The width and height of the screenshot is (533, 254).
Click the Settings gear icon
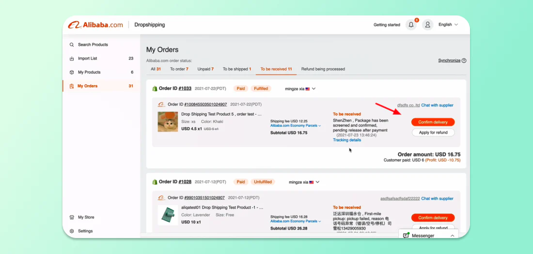click(x=72, y=231)
